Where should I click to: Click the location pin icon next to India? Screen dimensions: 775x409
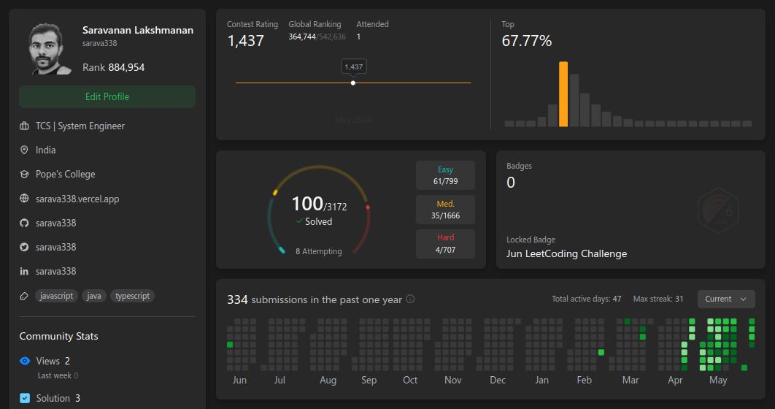click(x=24, y=150)
